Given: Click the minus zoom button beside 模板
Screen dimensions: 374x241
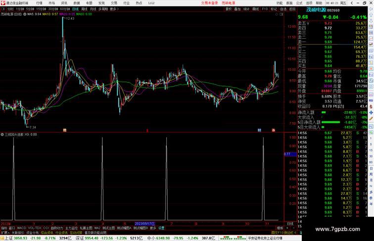Looking at the screenshot, I should click(x=293, y=228).
